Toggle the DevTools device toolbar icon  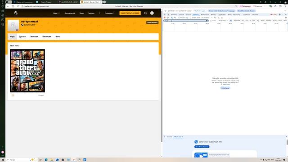pyautogui.click(x=168, y=14)
